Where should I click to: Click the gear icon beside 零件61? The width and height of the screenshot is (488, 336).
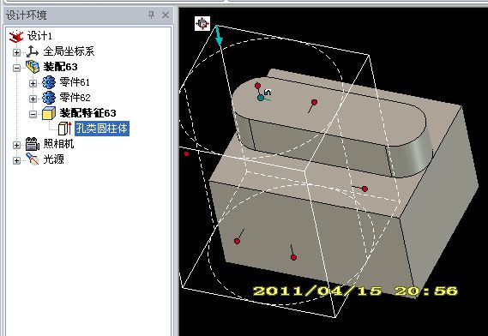point(49,82)
